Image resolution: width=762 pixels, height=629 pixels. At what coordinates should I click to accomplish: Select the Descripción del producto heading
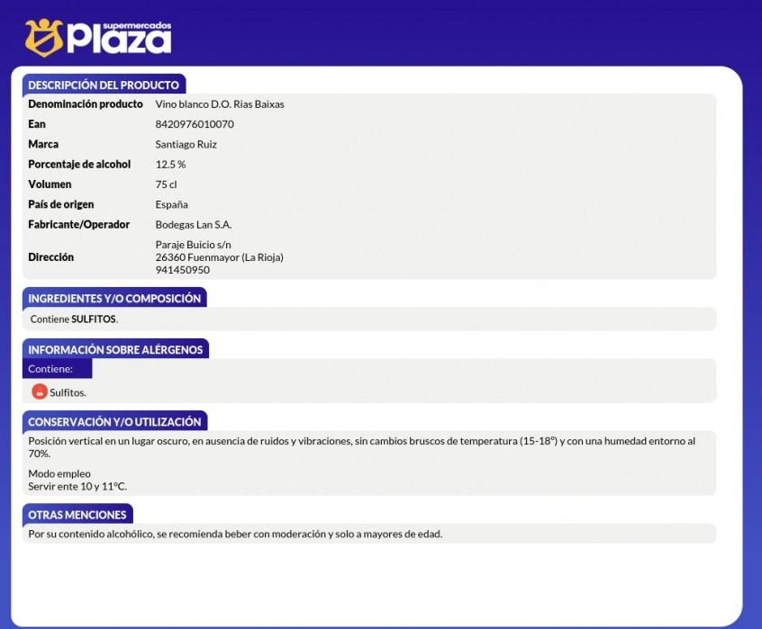click(104, 85)
